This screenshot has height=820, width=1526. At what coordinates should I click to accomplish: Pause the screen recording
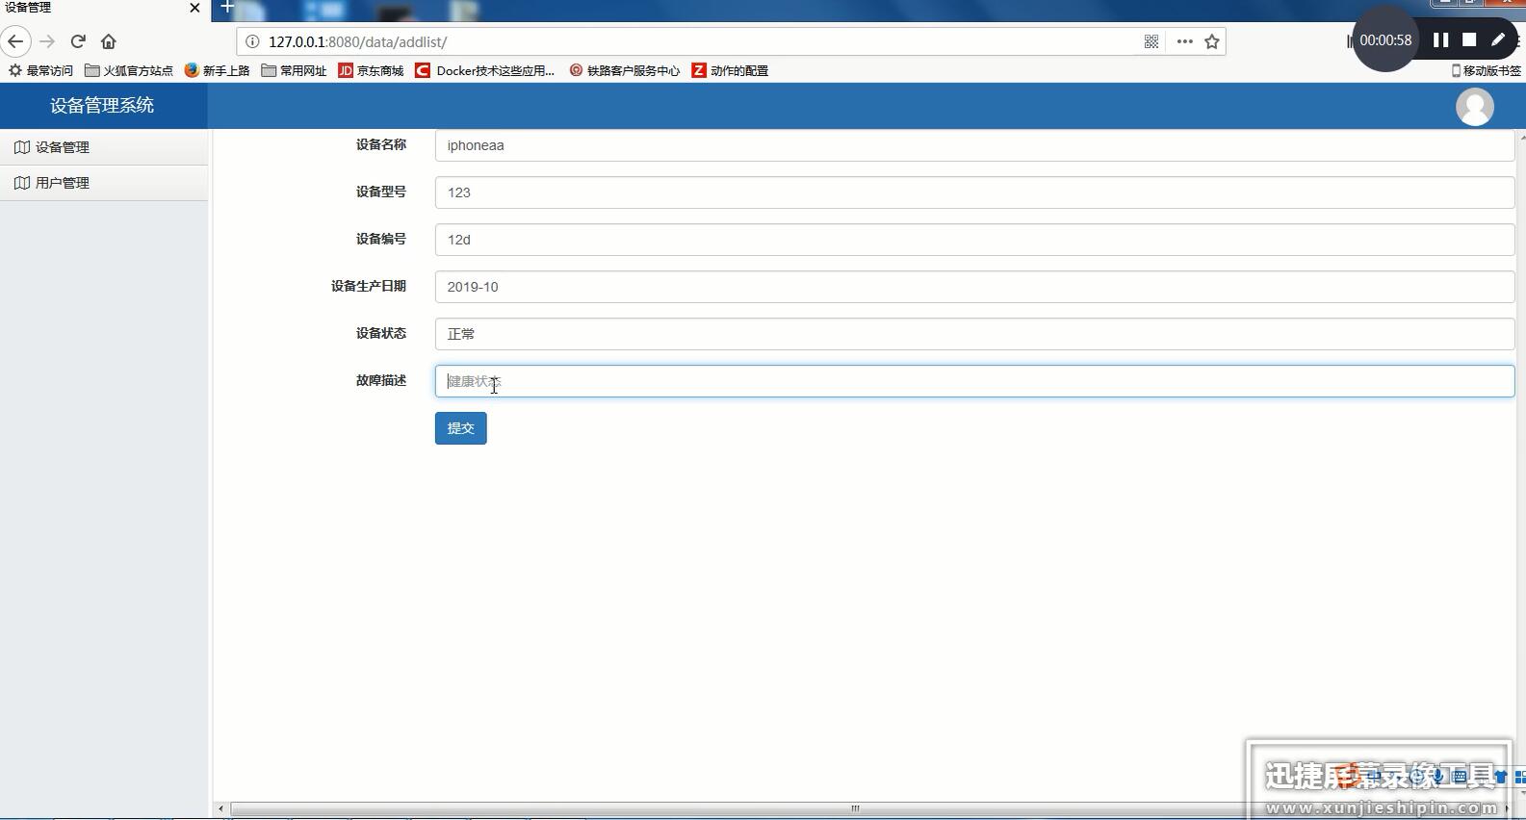pyautogui.click(x=1440, y=39)
